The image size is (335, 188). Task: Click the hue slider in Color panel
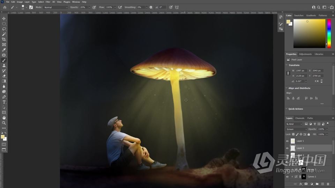point(329,33)
